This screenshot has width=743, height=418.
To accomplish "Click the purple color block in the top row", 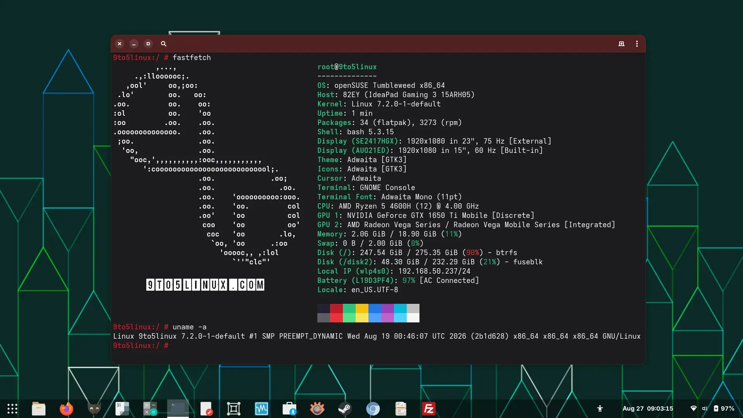I will 387,308.
